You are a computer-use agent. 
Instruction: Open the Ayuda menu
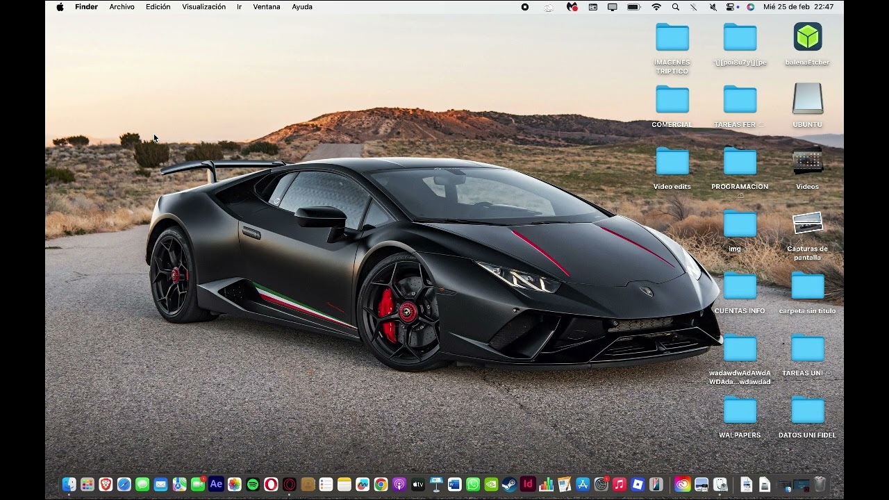click(x=302, y=7)
